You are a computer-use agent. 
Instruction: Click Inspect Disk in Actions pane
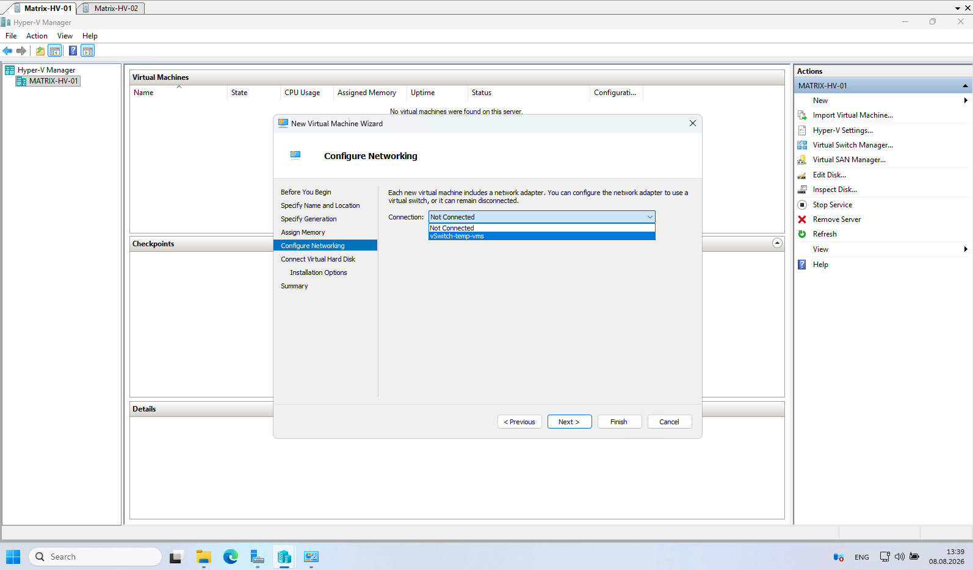[x=834, y=190]
